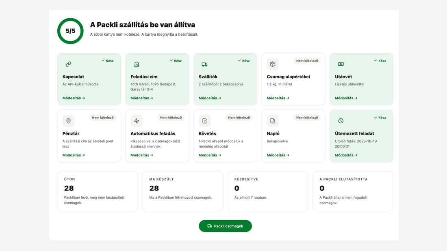Click the Kész badge on Ütemezett feladat card
Image resolution: width=447 pixels, height=251 pixels.
coord(380,118)
